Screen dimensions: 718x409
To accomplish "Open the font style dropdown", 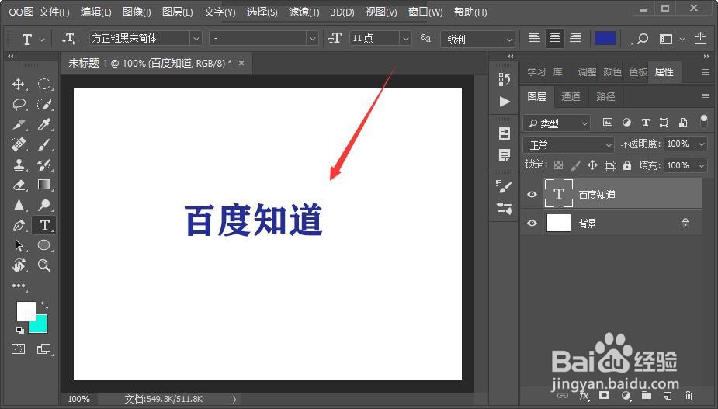I will point(313,39).
